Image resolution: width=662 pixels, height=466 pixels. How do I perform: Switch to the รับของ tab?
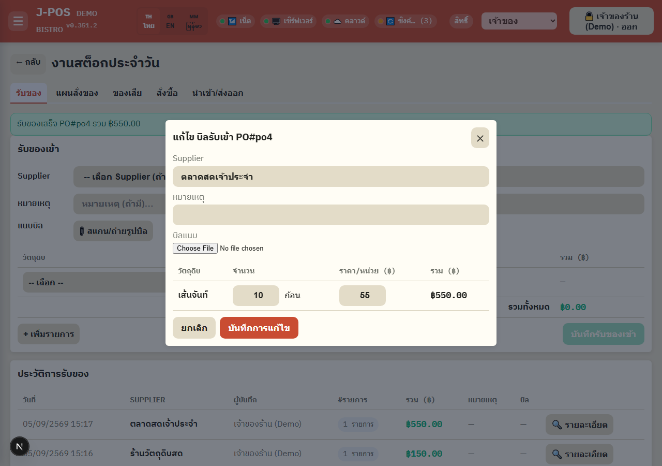point(29,93)
